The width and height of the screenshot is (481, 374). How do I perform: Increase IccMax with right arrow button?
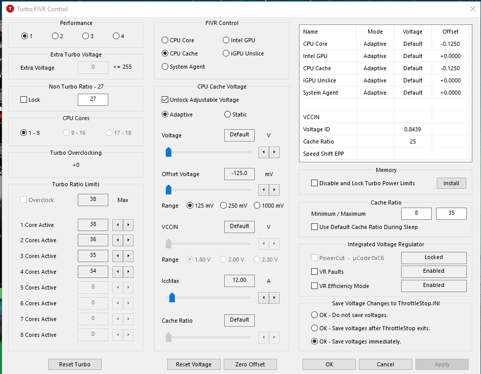[274, 298]
